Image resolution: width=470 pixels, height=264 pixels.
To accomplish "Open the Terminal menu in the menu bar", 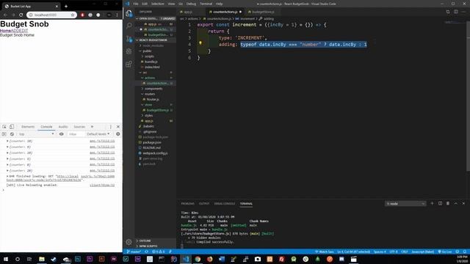I will click(x=206, y=4).
